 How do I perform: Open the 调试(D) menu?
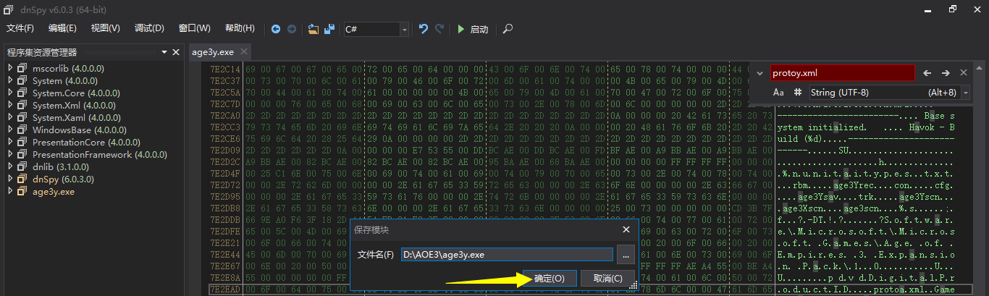click(x=149, y=28)
